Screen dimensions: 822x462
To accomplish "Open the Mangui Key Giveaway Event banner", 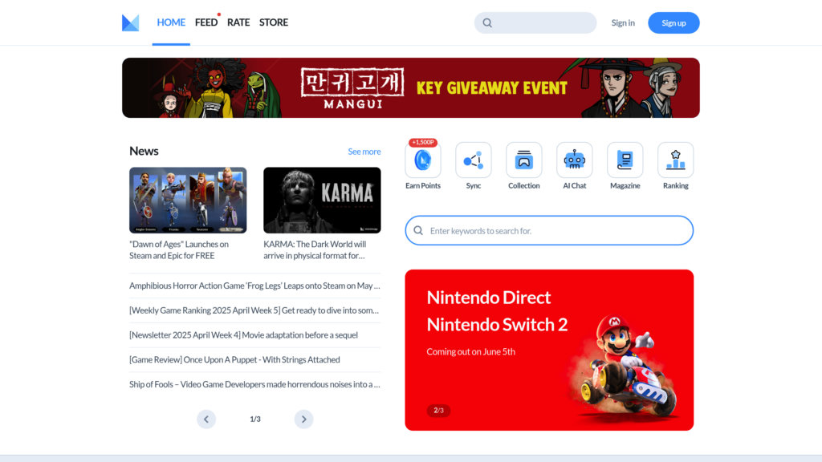I will tap(411, 87).
